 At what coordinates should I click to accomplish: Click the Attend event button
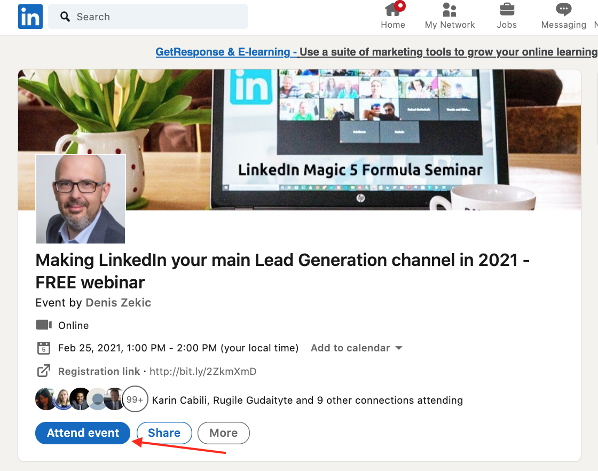(x=83, y=433)
